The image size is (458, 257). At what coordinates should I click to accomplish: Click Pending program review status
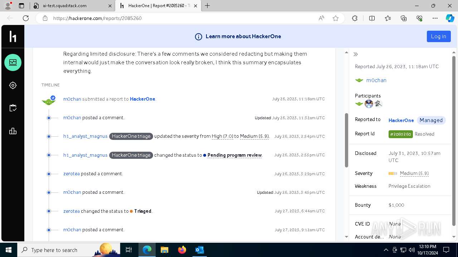pyautogui.click(x=235, y=155)
